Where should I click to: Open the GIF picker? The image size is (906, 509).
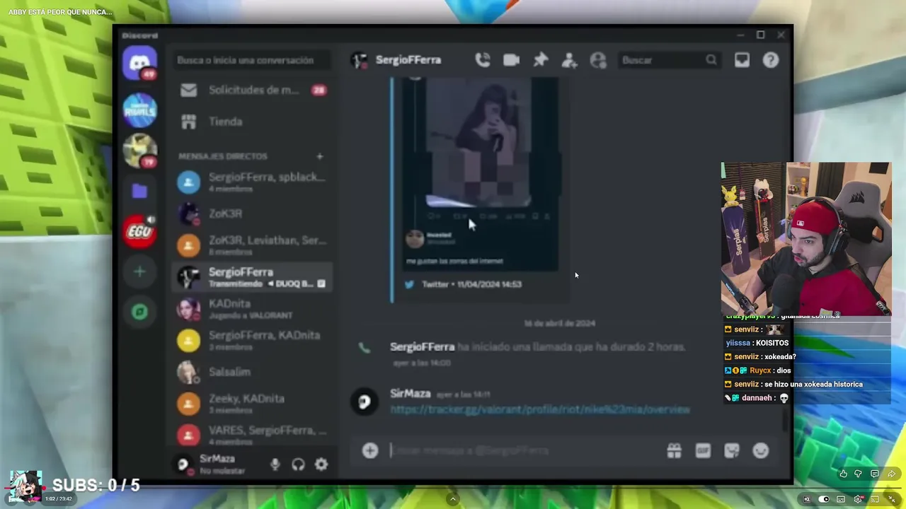[703, 450]
